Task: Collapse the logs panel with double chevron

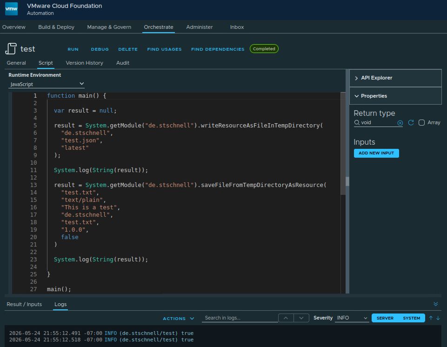Action: coord(435,304)
